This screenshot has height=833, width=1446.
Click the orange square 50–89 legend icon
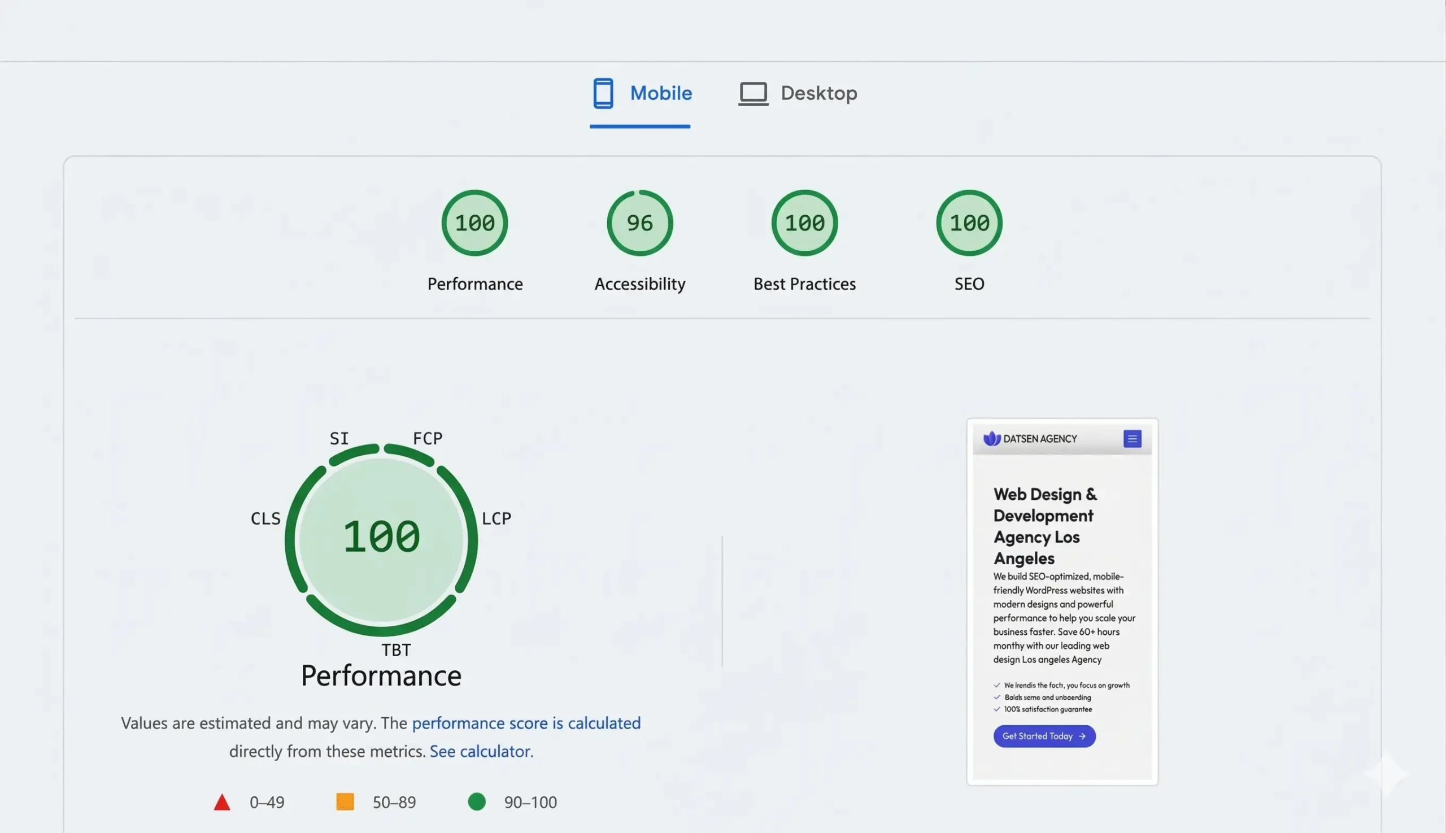tap(345, 801)
